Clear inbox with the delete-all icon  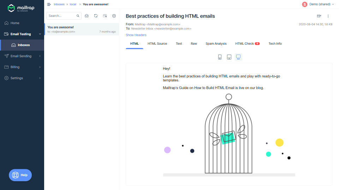tap(105, 16)
